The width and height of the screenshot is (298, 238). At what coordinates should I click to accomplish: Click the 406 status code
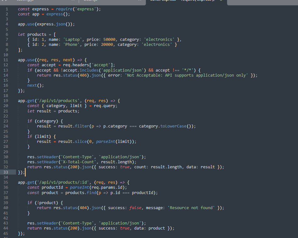(x=83, y=75)
